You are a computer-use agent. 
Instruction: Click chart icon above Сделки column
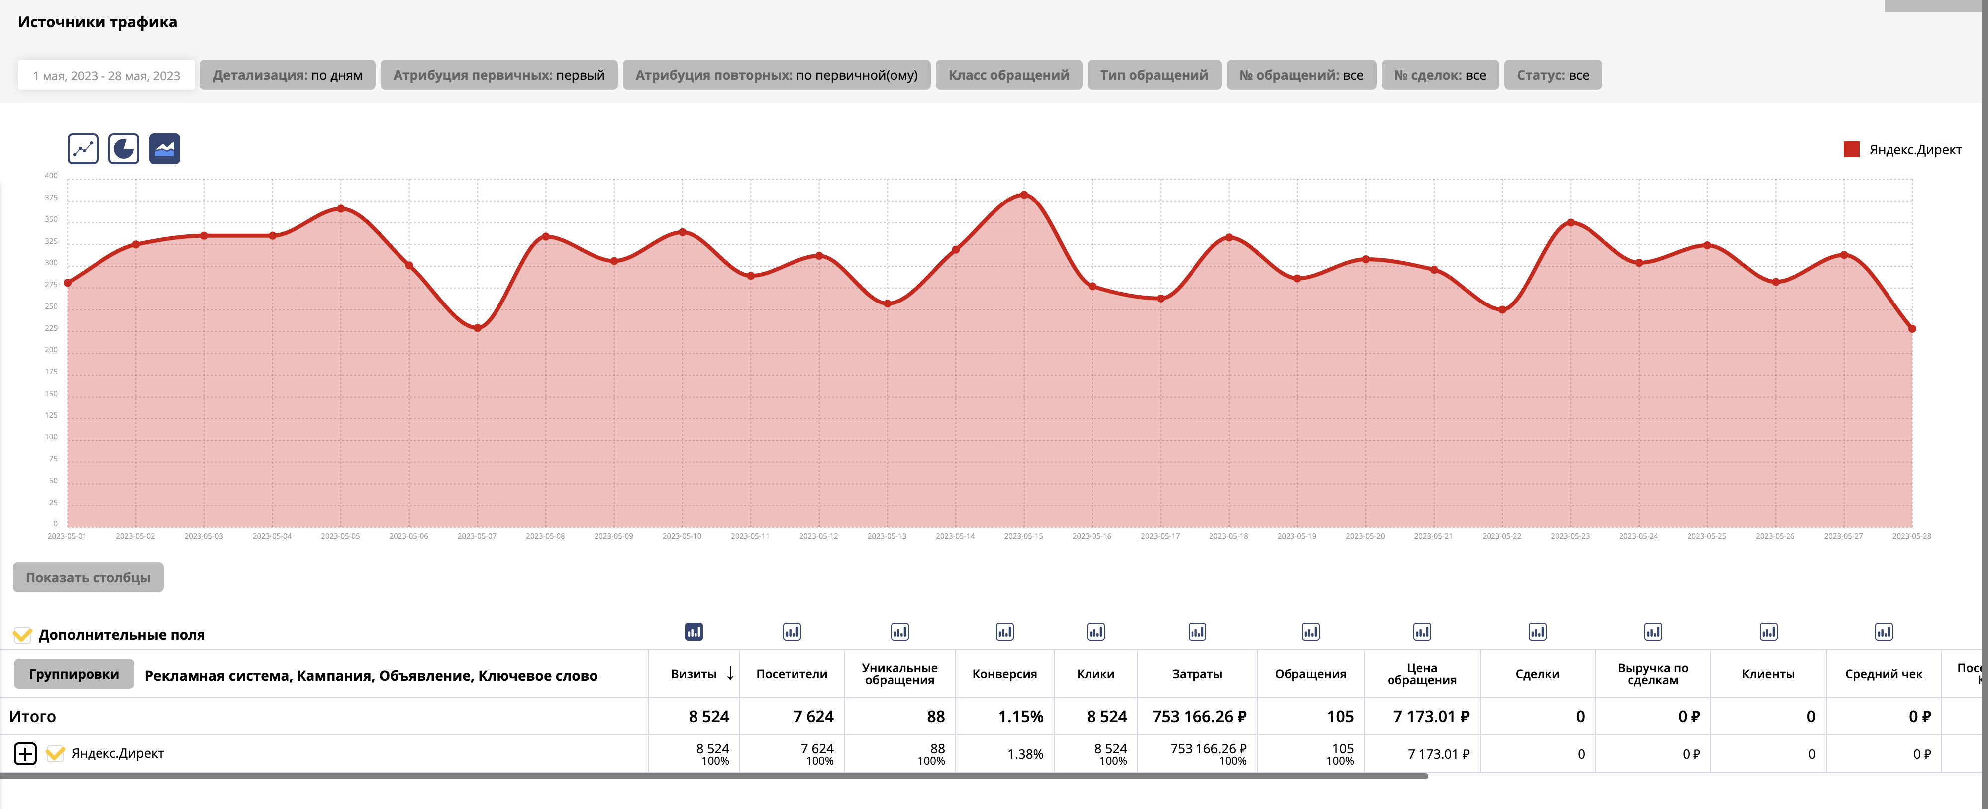point(1537,632)
